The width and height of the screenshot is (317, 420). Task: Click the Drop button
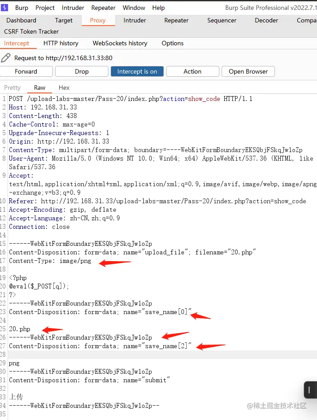click(81, 71)
